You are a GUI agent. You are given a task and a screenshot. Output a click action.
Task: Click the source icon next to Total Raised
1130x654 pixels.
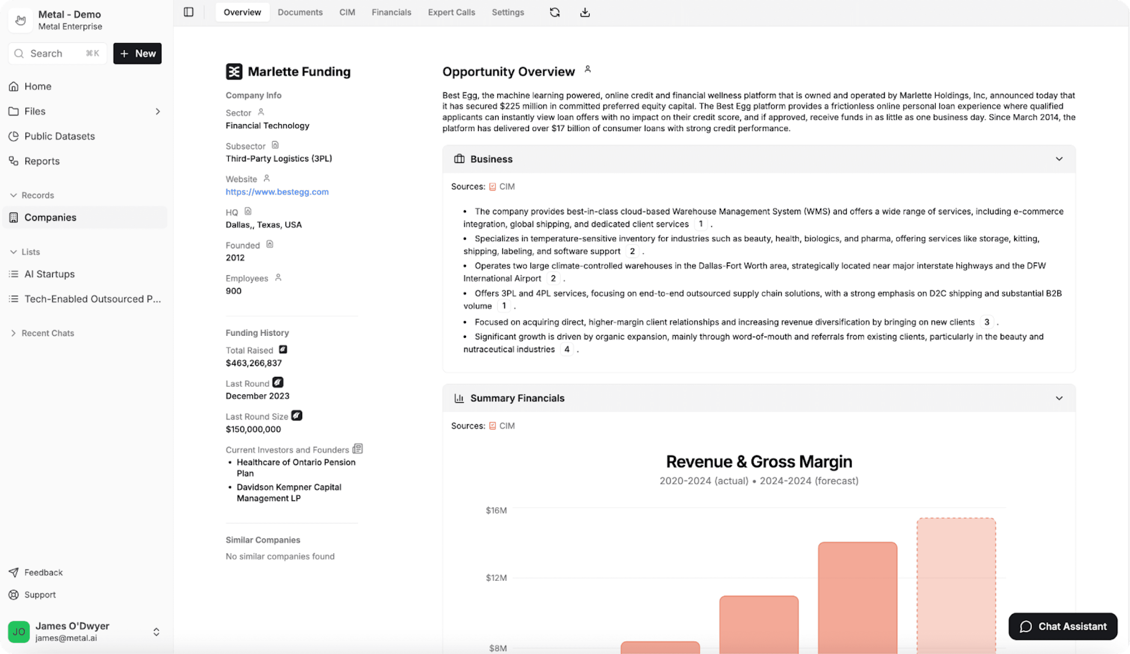[x=283, y=349]
